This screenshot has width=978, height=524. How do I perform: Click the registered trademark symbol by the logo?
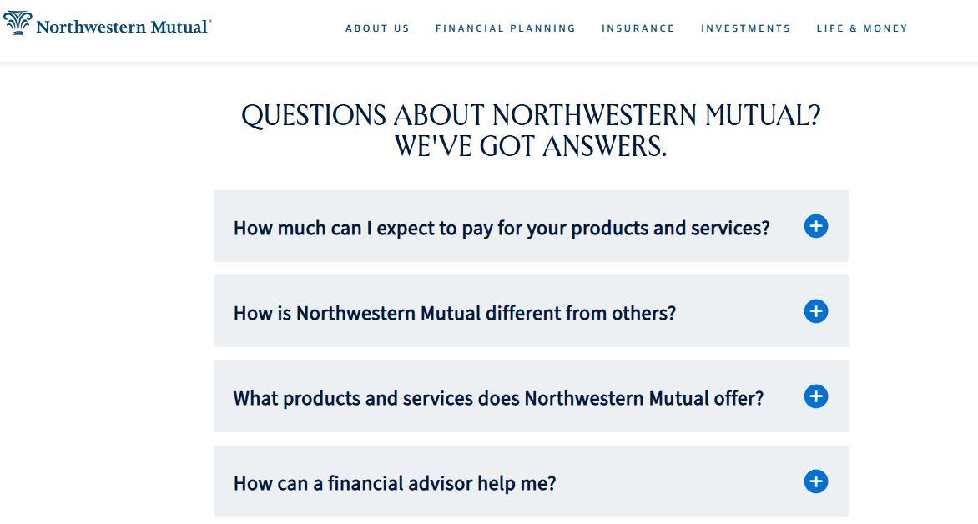[209, 23]
